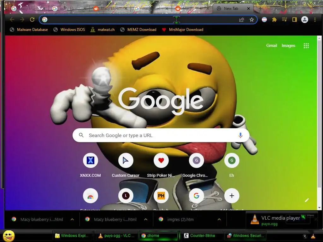Open Windows Security taskbar button
323x242 pixels.
(245, 236)
